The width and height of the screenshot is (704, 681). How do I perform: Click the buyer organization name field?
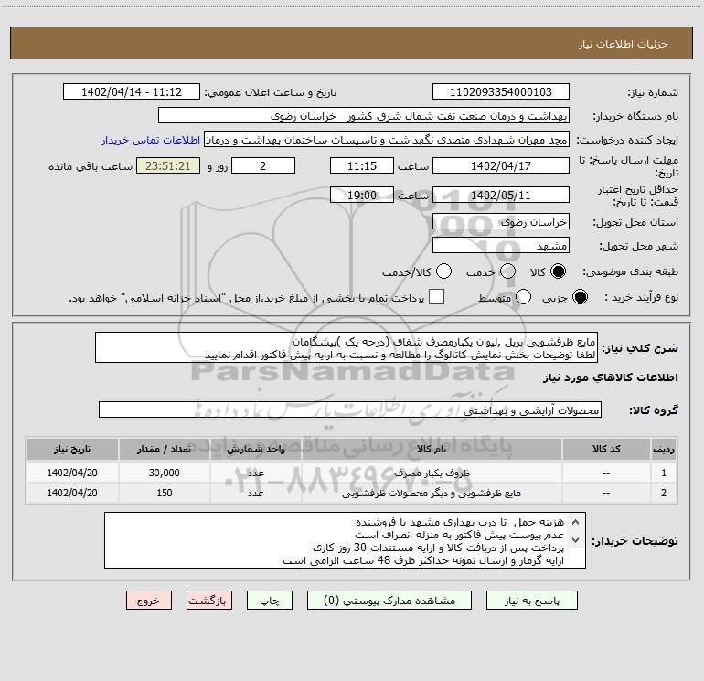(364, 116)
